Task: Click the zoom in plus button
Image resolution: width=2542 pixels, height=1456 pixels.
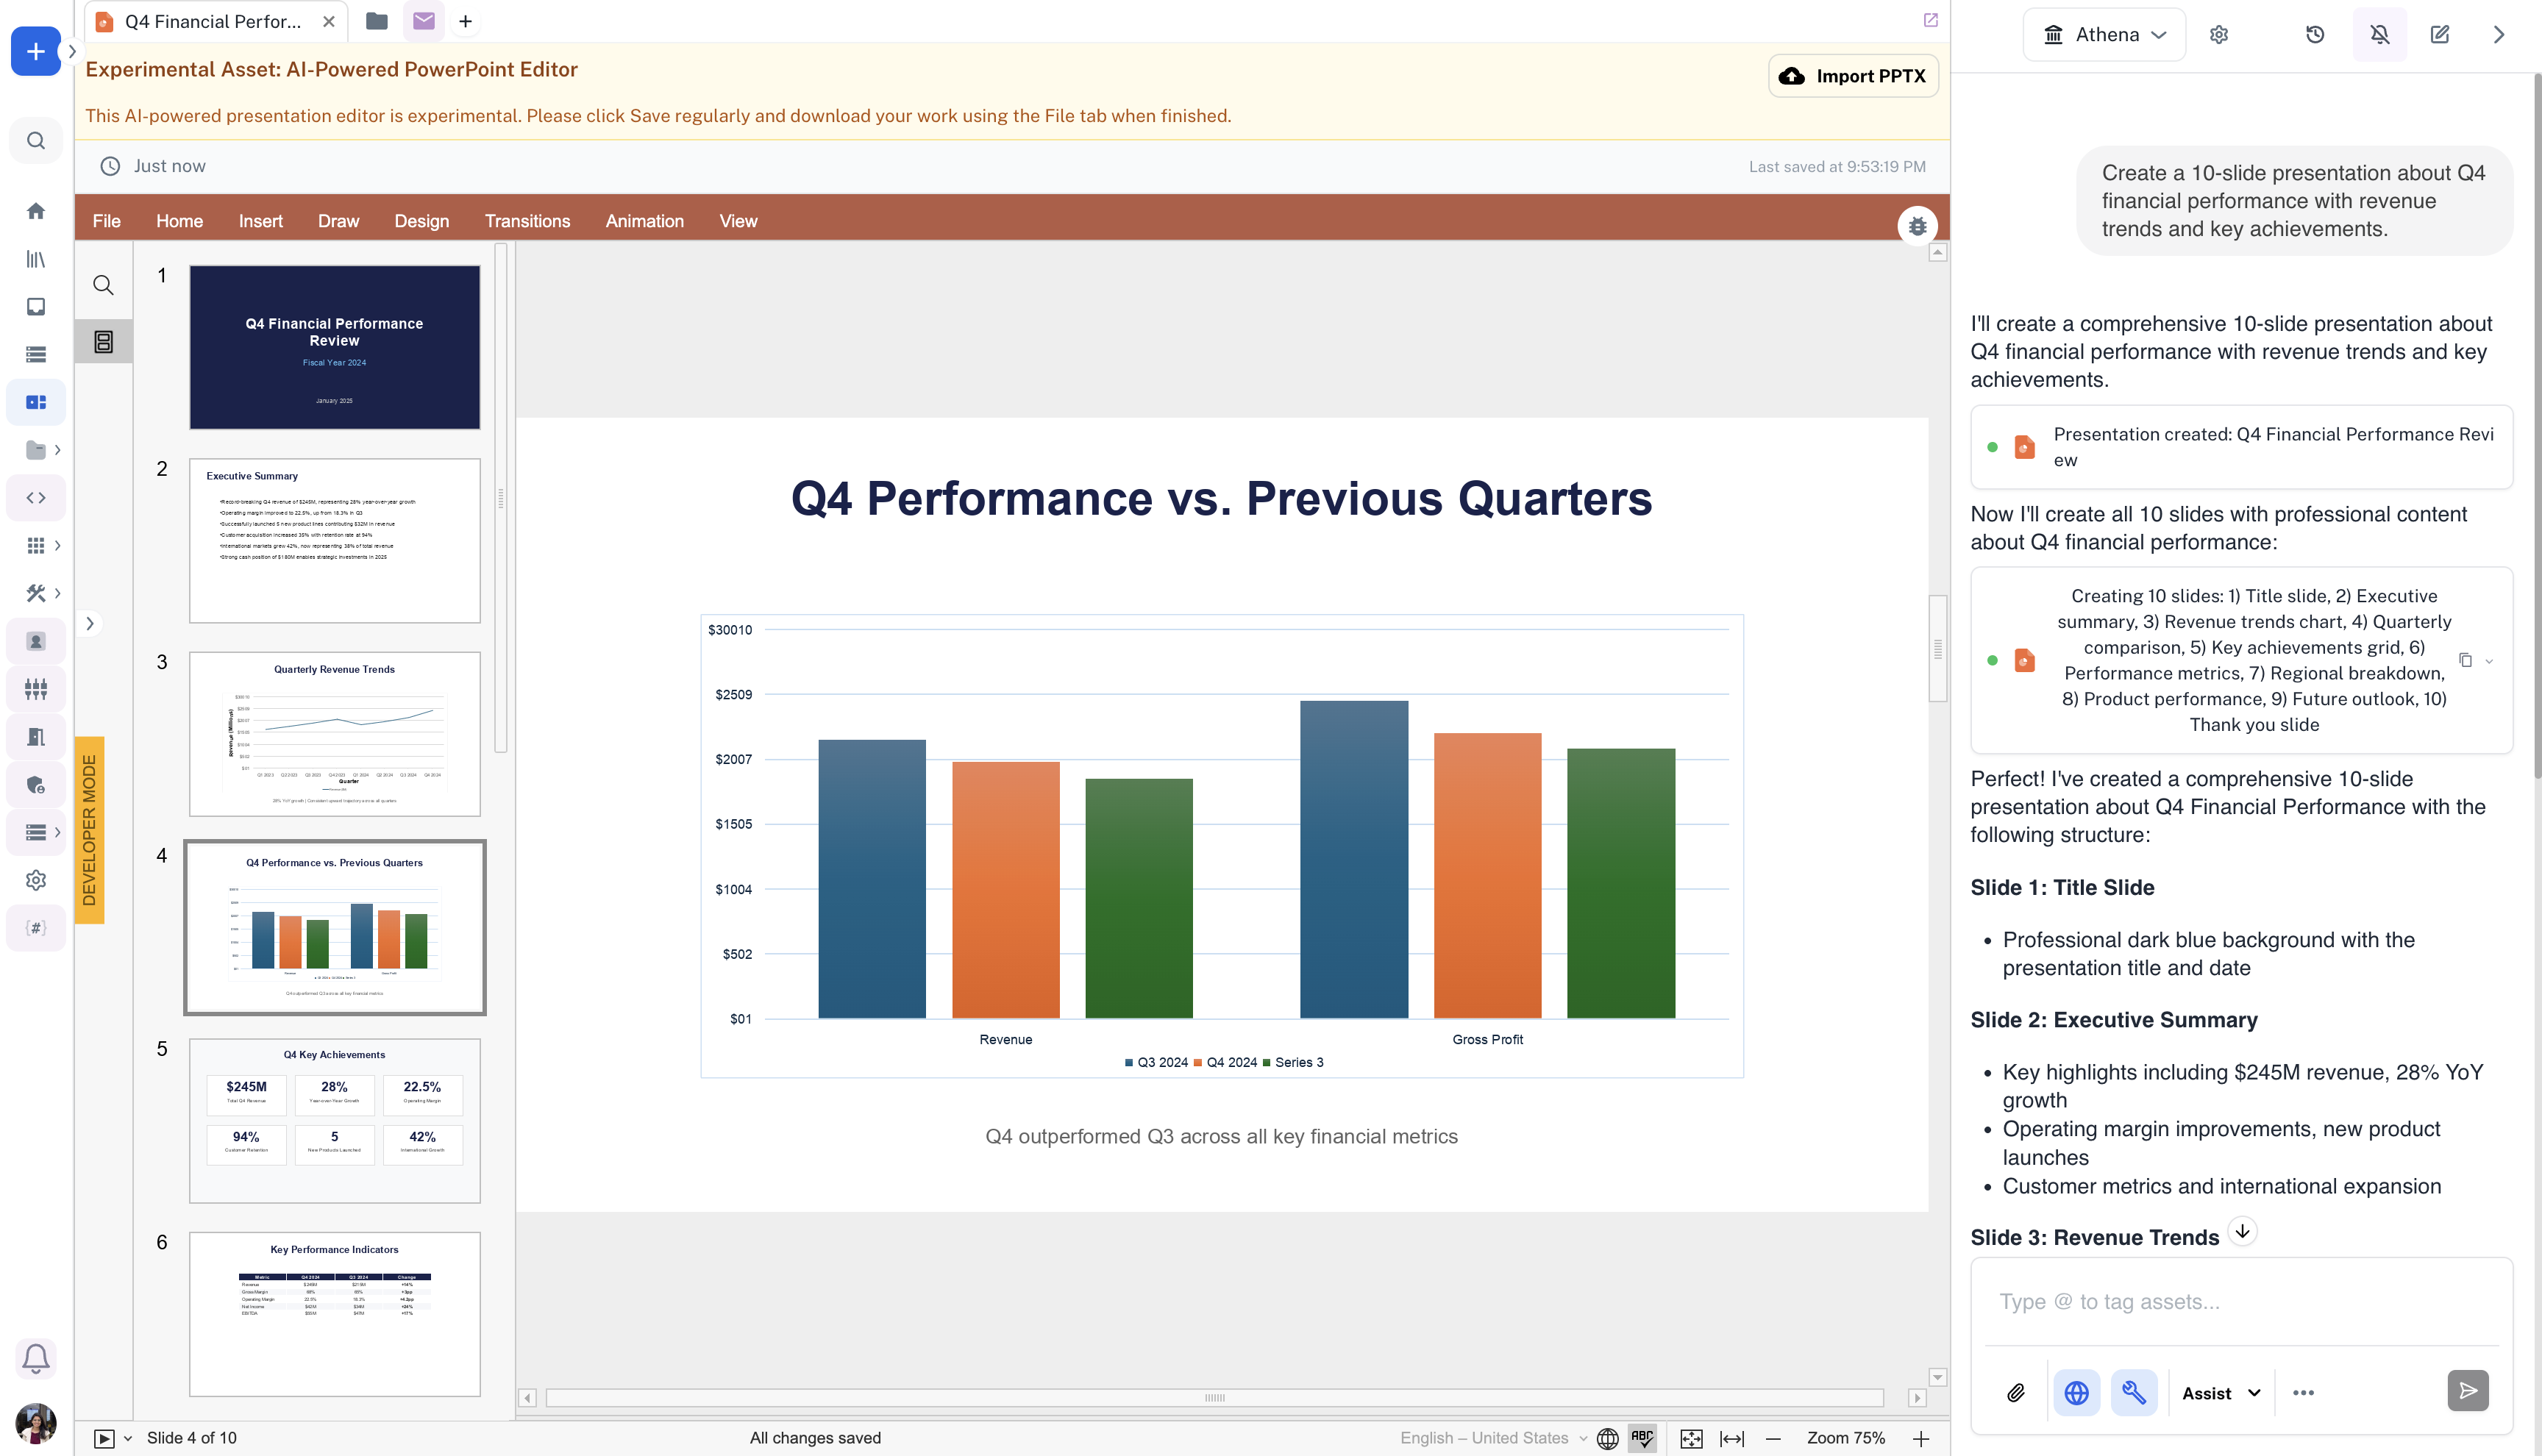Action: click(1921, 1438)
